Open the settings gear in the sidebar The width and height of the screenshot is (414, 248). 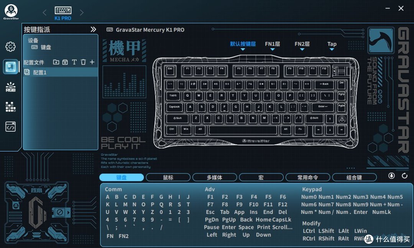pos(10,47)
